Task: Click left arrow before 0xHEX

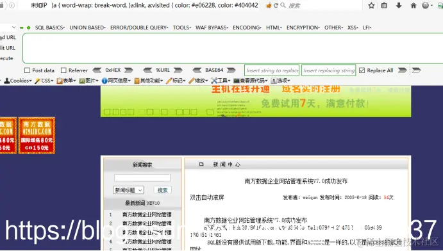Action: (97, 70)
